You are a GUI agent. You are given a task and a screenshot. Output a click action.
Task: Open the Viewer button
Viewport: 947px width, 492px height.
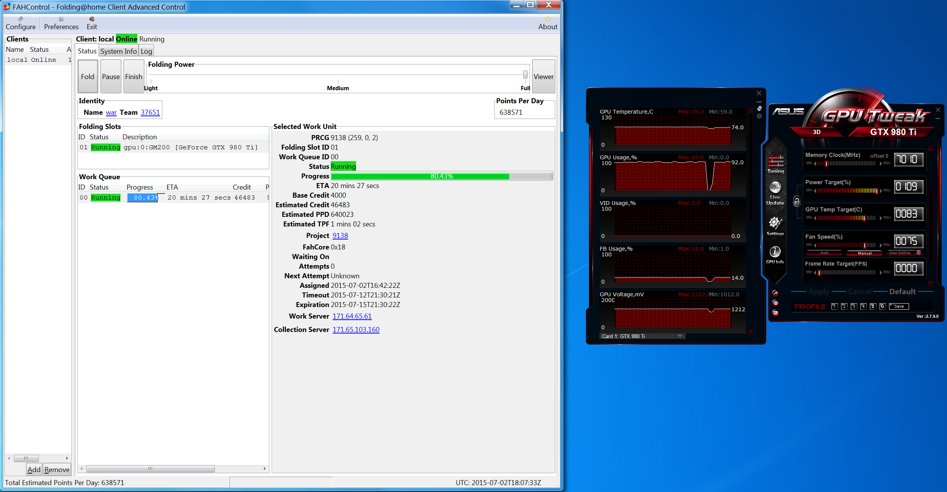543,76
